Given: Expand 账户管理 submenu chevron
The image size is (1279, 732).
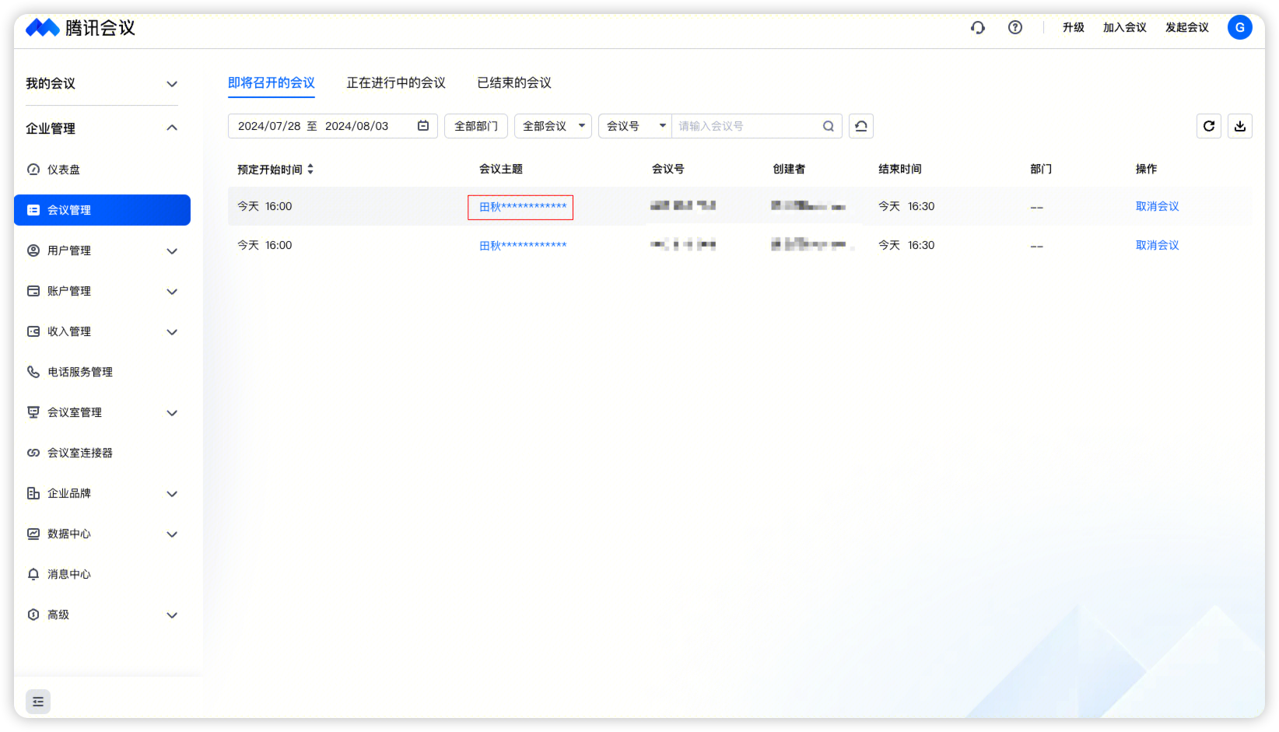Looking at the screenshot, I should (173, 291).
